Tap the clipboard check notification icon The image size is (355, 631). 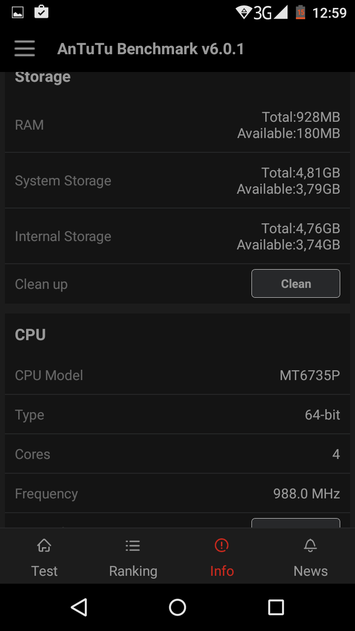tap(41, 12)
